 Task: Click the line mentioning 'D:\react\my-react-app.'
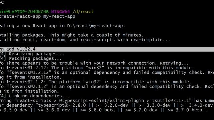point(63,26)
